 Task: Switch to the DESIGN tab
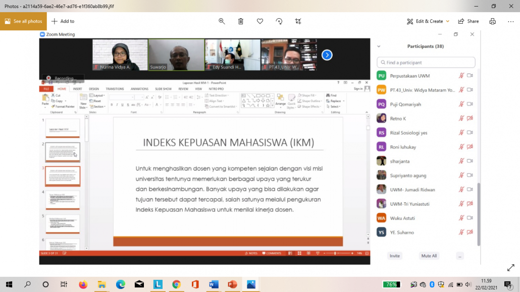[x=94, y=89]
